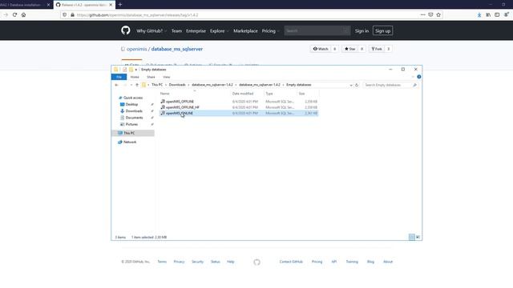Click the lock icon in address bar

tap(73, 14)
